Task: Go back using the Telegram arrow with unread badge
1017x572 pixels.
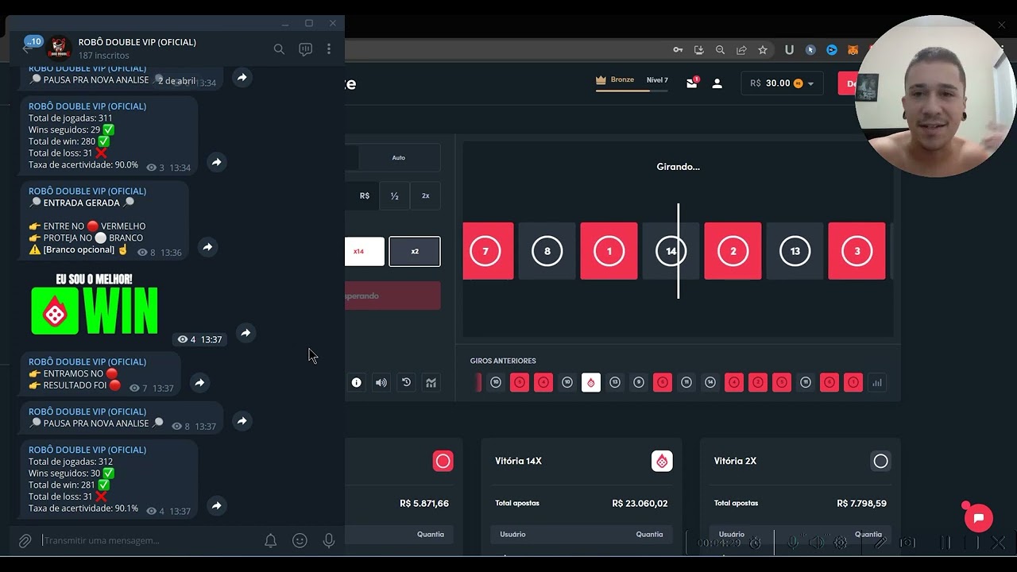Action: tap(29, 48)
